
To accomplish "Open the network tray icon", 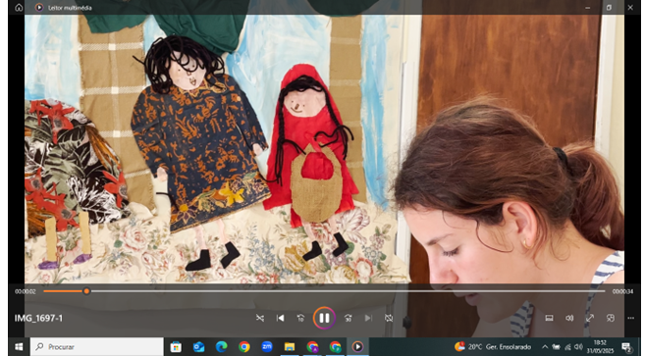I will (567, 346).
